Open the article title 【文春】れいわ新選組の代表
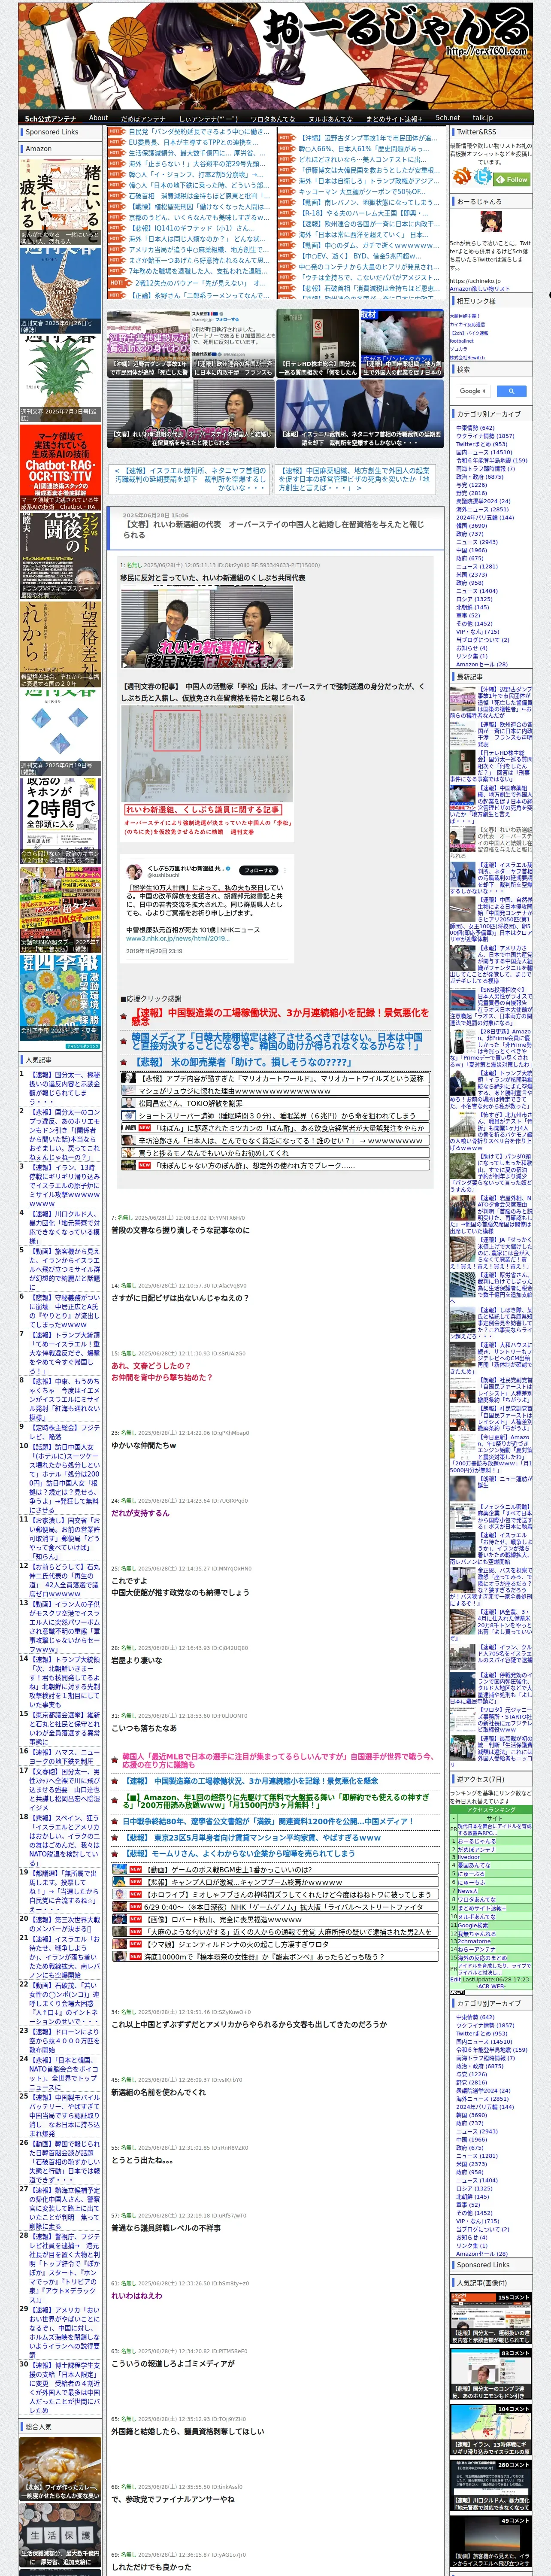 point(273,529)
